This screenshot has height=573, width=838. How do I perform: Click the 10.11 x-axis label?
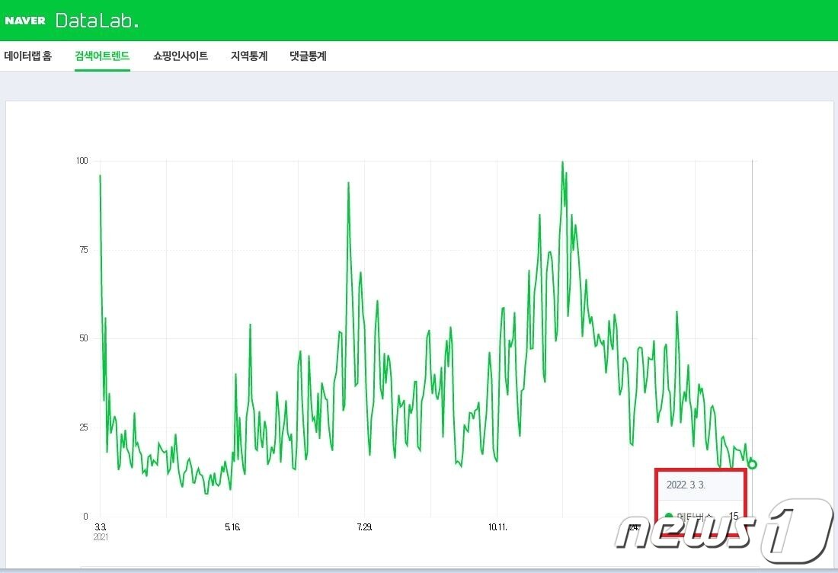tap(499, 527)
